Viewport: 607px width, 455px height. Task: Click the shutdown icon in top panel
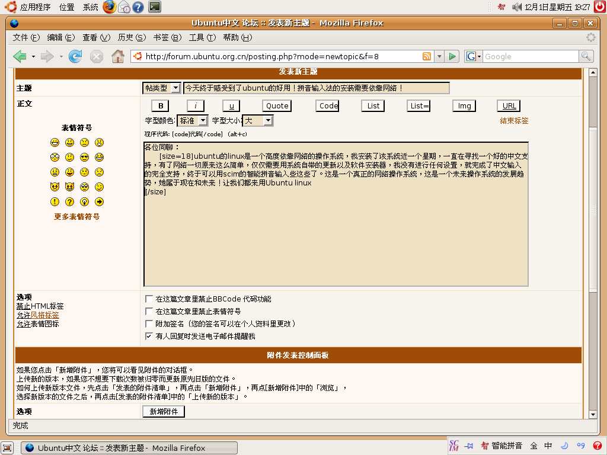coord(600,7)
